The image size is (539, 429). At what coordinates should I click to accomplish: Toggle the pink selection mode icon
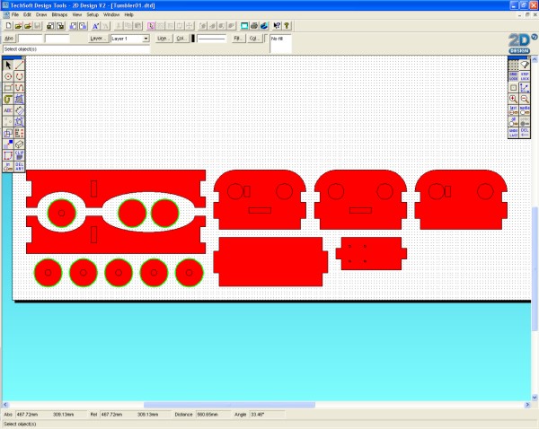(x=151, y=26)
